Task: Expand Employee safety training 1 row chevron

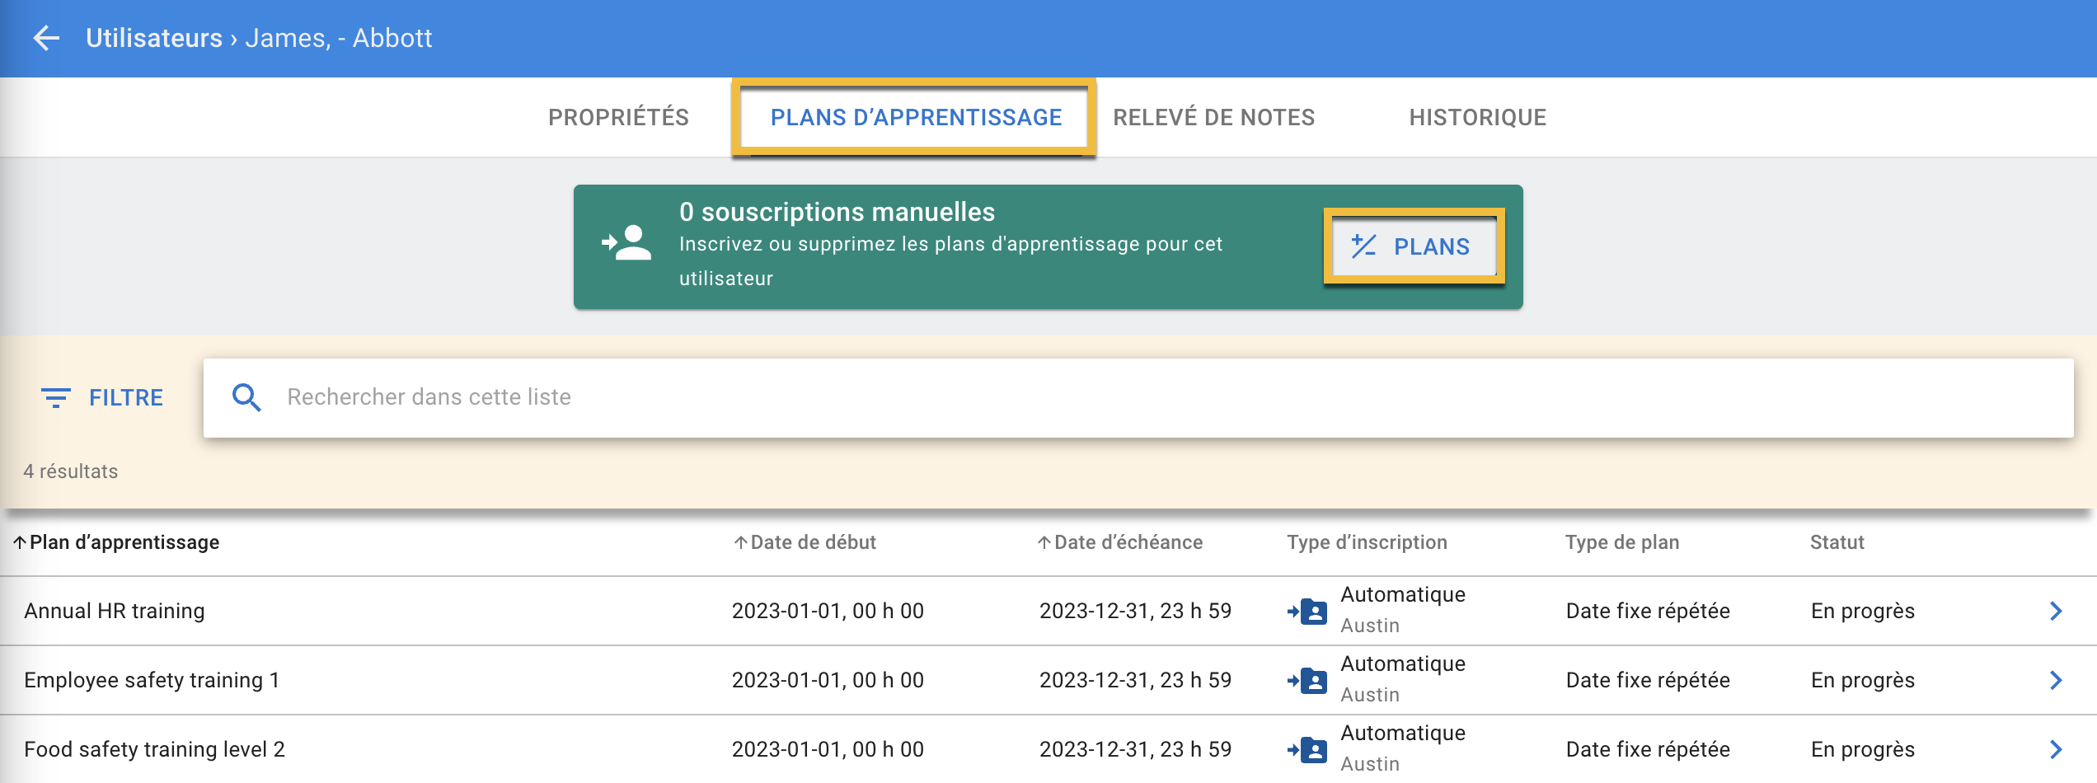Action: [2056, 680]
